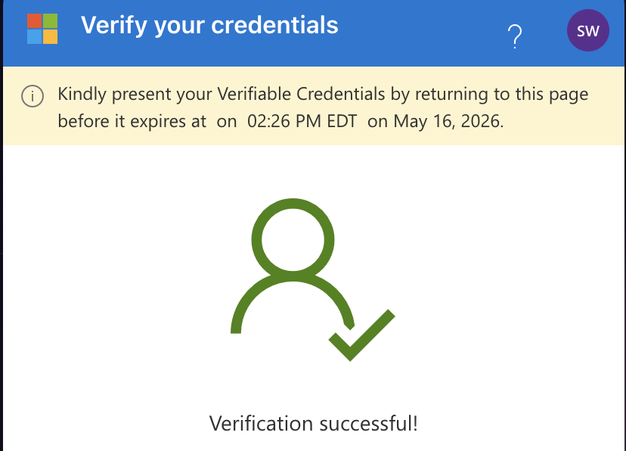Click the blue square of the Microsoft logo

pyautogui.click(x=34, y=37)
